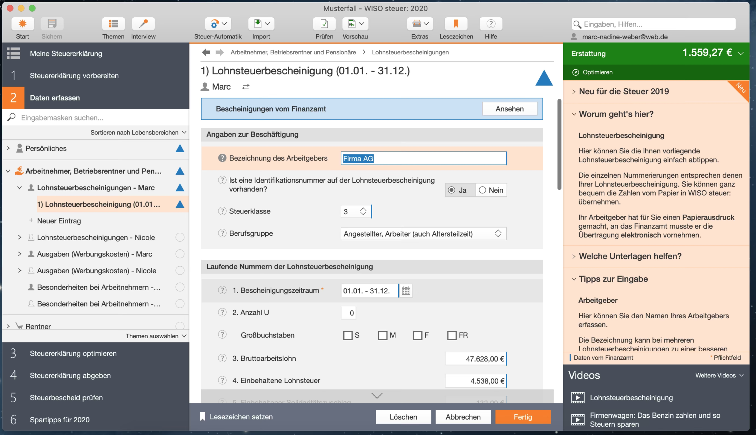Open the Themen list icon

click(113, 24)
